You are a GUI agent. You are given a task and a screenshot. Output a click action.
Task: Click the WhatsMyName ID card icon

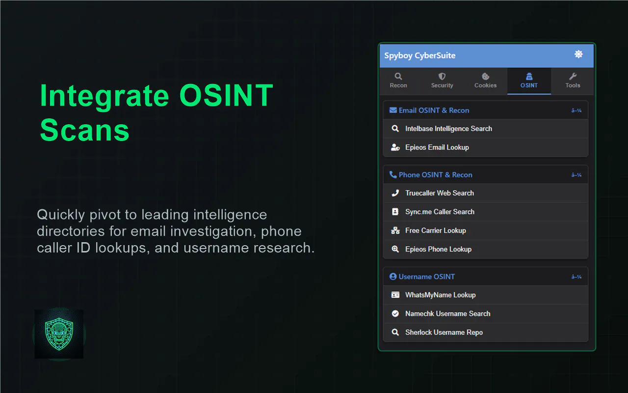click(395, 295)
